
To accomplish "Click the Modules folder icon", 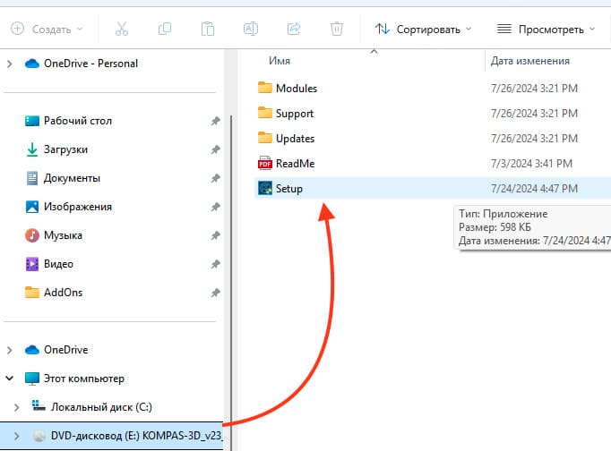I will 265,88.
